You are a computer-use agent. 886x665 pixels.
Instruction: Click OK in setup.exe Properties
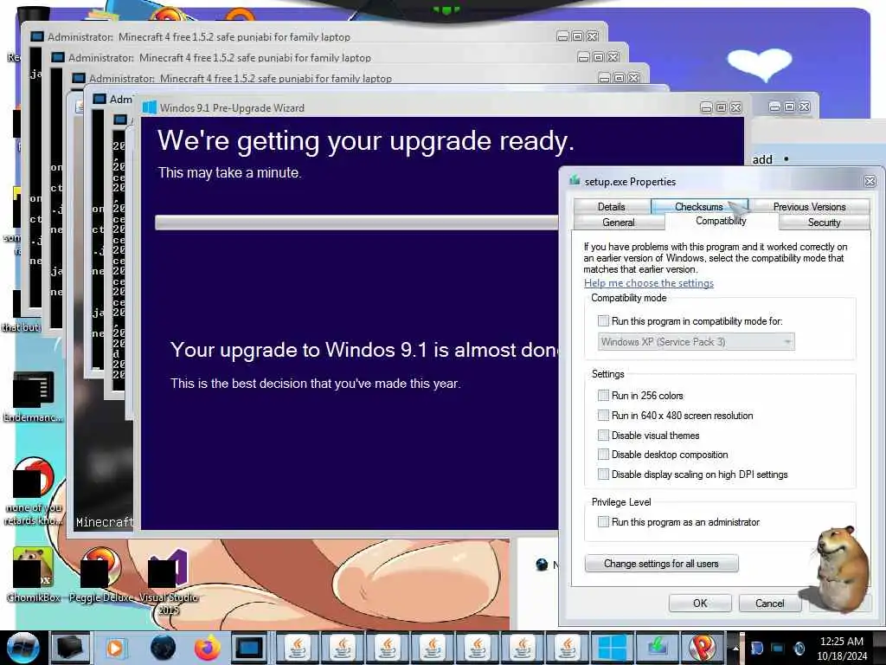(x=700, y=603)
